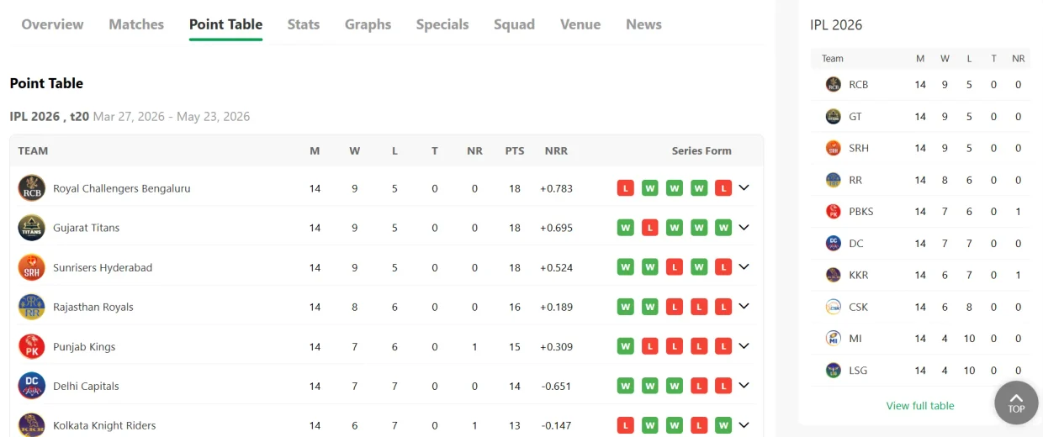Click the View full table link
This screenshot has height=437, width=1043.
coord(920,406)
